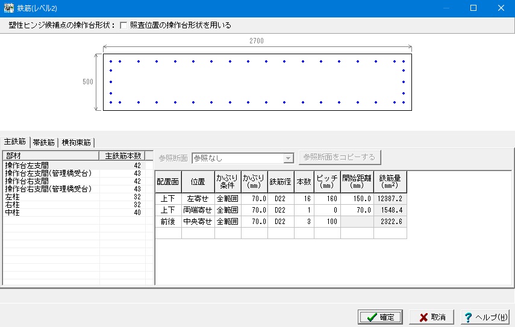Click pitch cell showing 160
Screen dimensions: 515x327
(328, 199)
